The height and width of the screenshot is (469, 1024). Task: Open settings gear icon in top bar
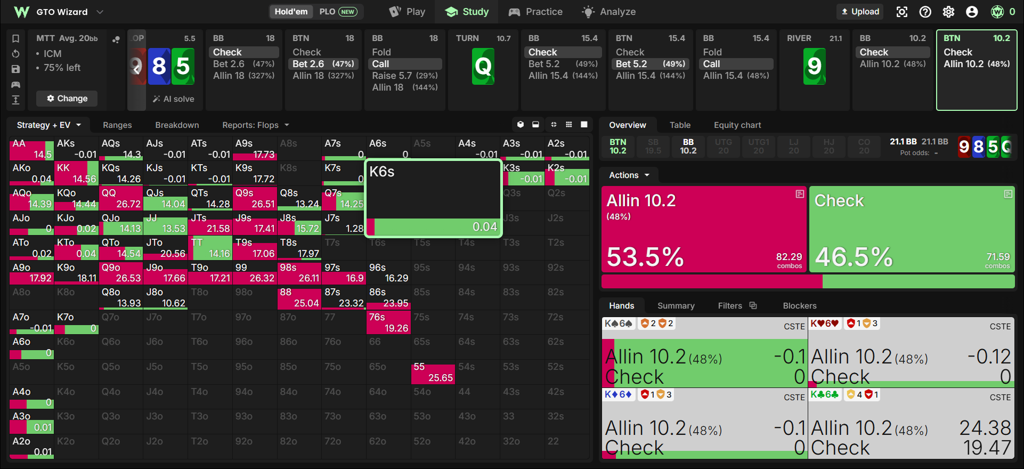949,12
